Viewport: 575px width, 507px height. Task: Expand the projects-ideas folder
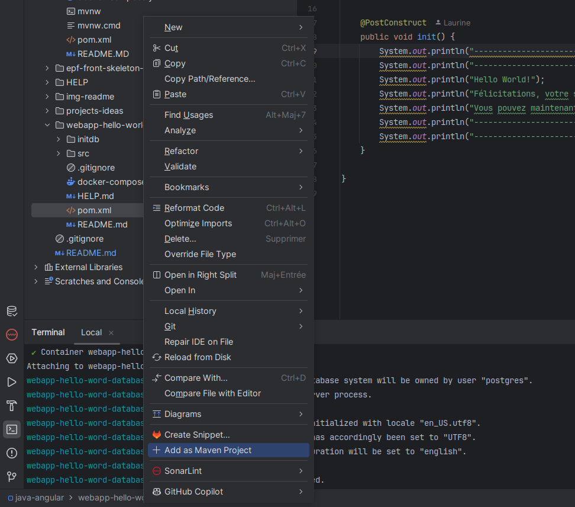[x=47, y=111]
